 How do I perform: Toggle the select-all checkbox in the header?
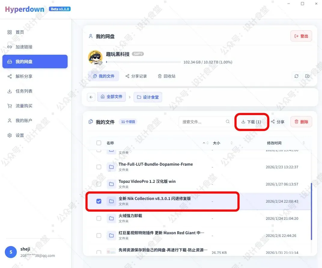(99, 143)
